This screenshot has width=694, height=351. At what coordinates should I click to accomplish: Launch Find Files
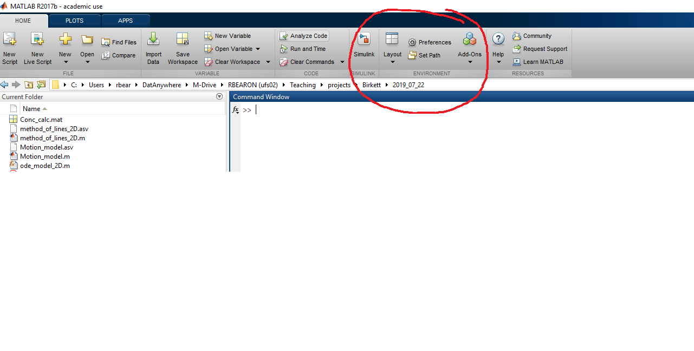coord(119,42)
